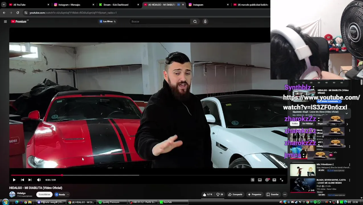
Task: Click 'See similar thumbnails' link
Action: pos(329,101)
